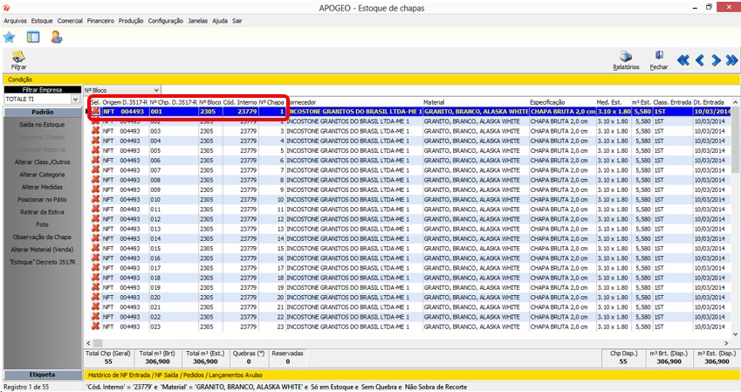
Task: Click the horizontal scrollbar left arrow
Action: point(88,343)
